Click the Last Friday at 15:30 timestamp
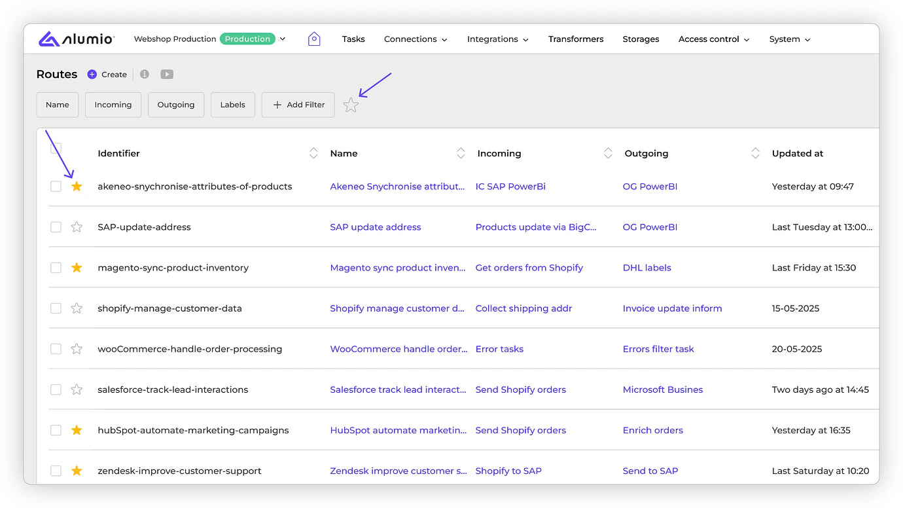The image size is (903, 508). tap(814, 268)
